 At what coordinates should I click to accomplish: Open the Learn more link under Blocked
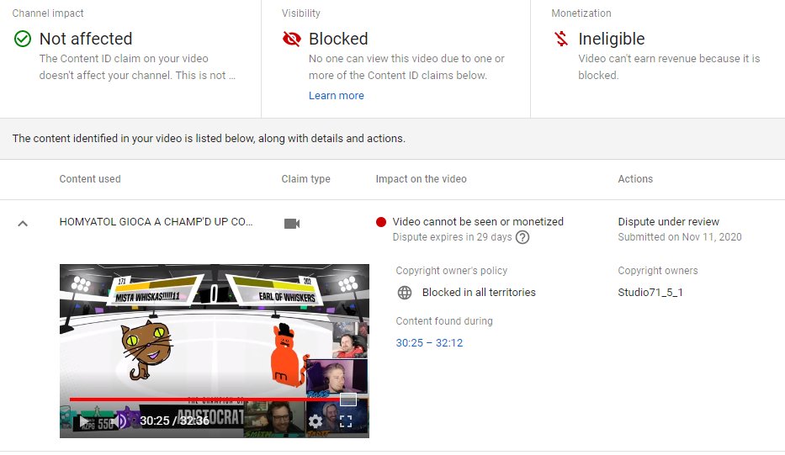point(336,96)
